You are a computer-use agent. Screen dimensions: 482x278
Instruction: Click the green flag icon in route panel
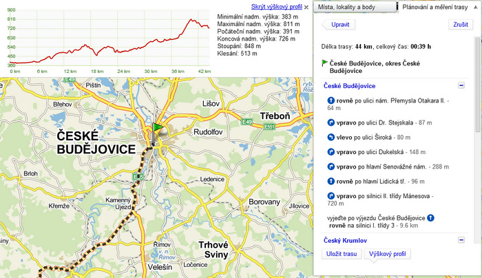point(325,63)
